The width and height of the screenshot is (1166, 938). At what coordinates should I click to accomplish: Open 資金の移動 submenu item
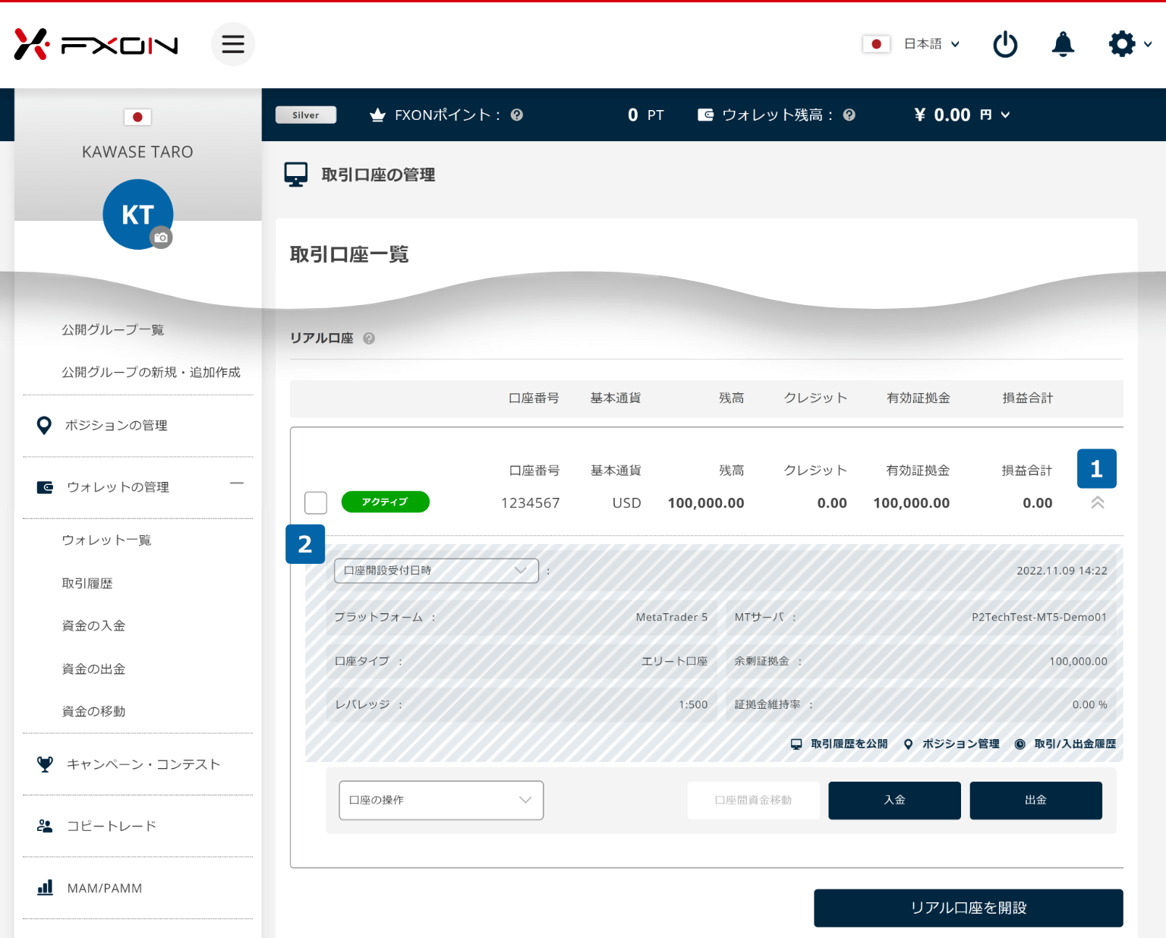point(93,711)
